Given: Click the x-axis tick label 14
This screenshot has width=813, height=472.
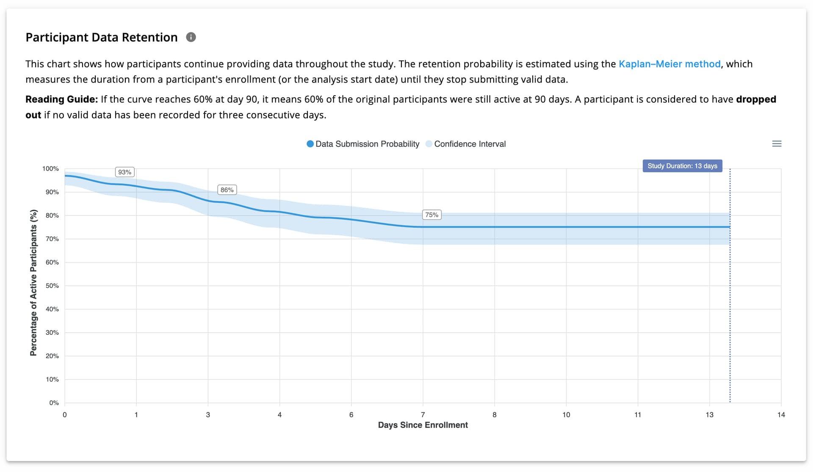Looking at the screenshot, I should click(781, 415).
